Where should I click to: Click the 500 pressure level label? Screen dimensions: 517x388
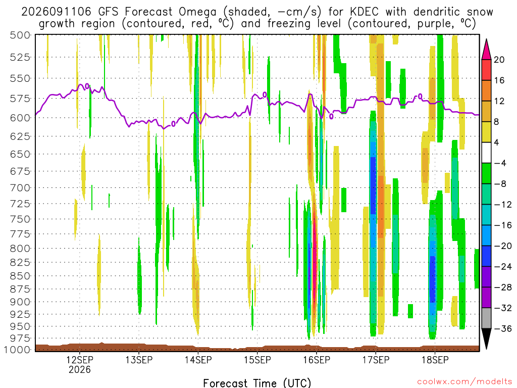[x=20, y=35]
